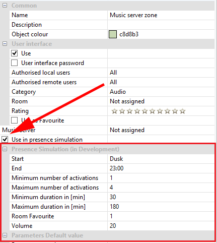Viewport: 217px width, 243px height.
Task: Click the Parameters Default value header
Action: click(47, 235)
